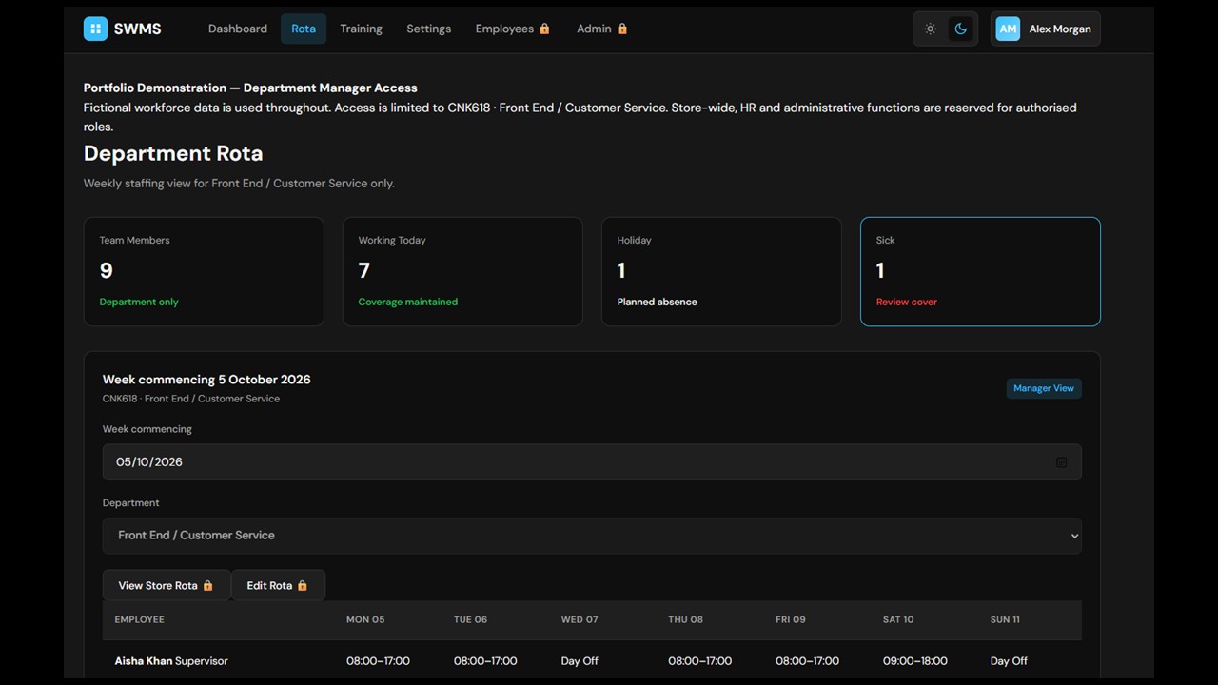This screenshot has height=685, width=1218.
Task: Select the Rota nav tab
Action: coord(304,29)
